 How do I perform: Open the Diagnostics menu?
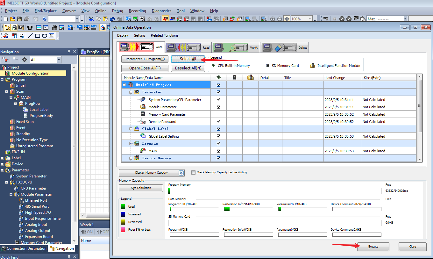click(x=161, y=11)
